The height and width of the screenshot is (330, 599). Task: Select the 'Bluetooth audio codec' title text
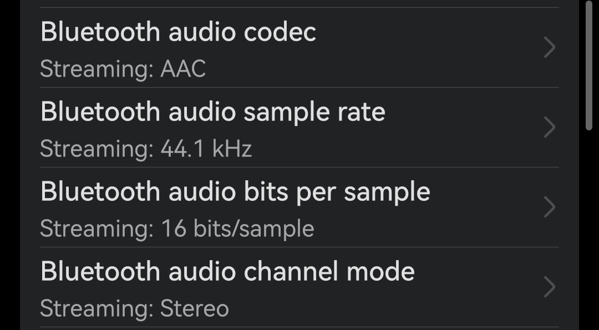click(x=178, y=32)
